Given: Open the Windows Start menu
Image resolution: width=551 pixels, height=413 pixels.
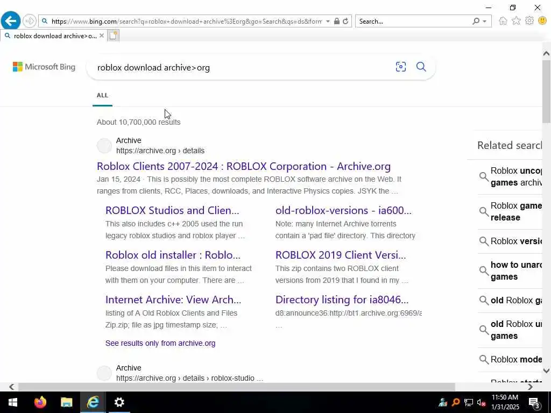Looking at the screenshot, I should pos(13,402).
